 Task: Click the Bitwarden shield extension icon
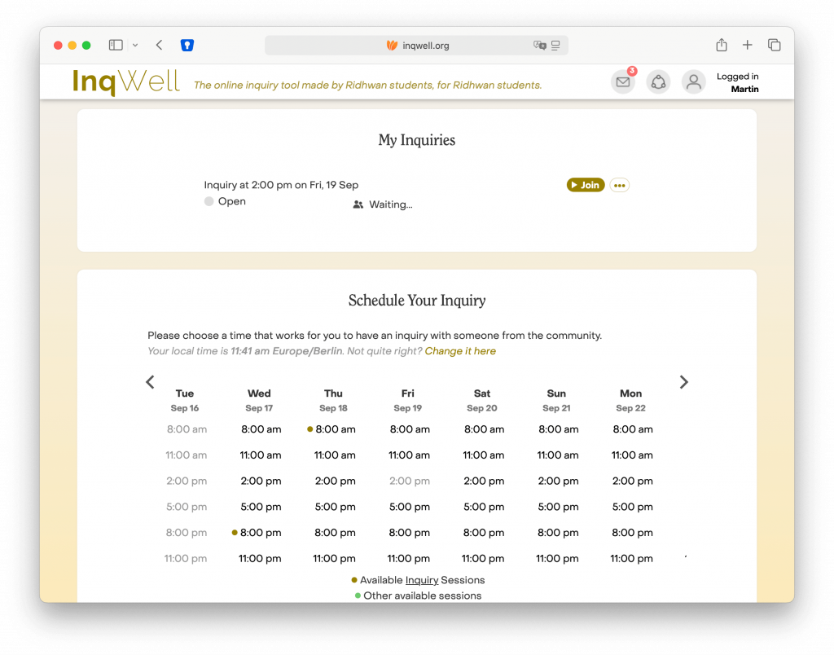coord(187,46)
